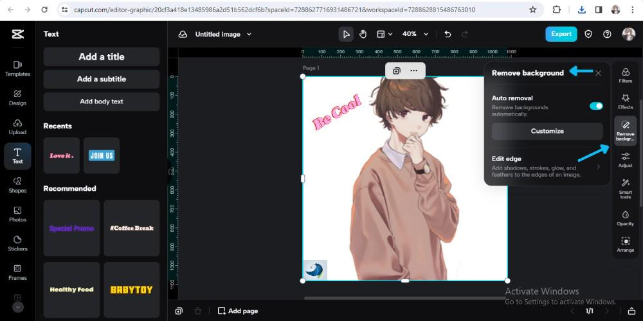Undo the last action
Viewport: 643px width, 321px height.
(x=448, y=35)
